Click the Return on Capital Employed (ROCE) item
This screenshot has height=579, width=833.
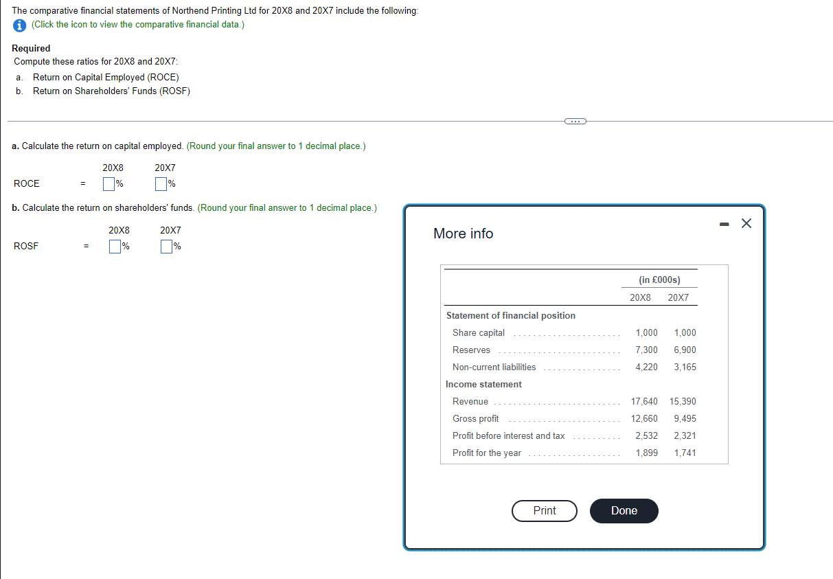[x=106, y=78]
